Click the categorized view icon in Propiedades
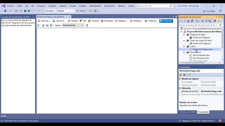The height and width of the screenshot is (126, 225). click(181, 75)
